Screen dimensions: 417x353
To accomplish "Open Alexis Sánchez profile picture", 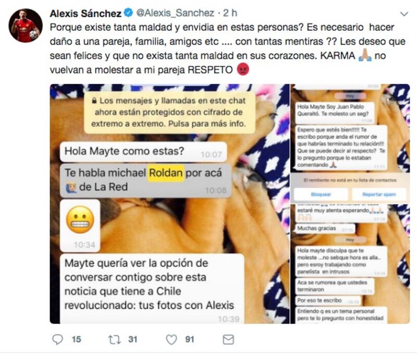I will (26, 25).
